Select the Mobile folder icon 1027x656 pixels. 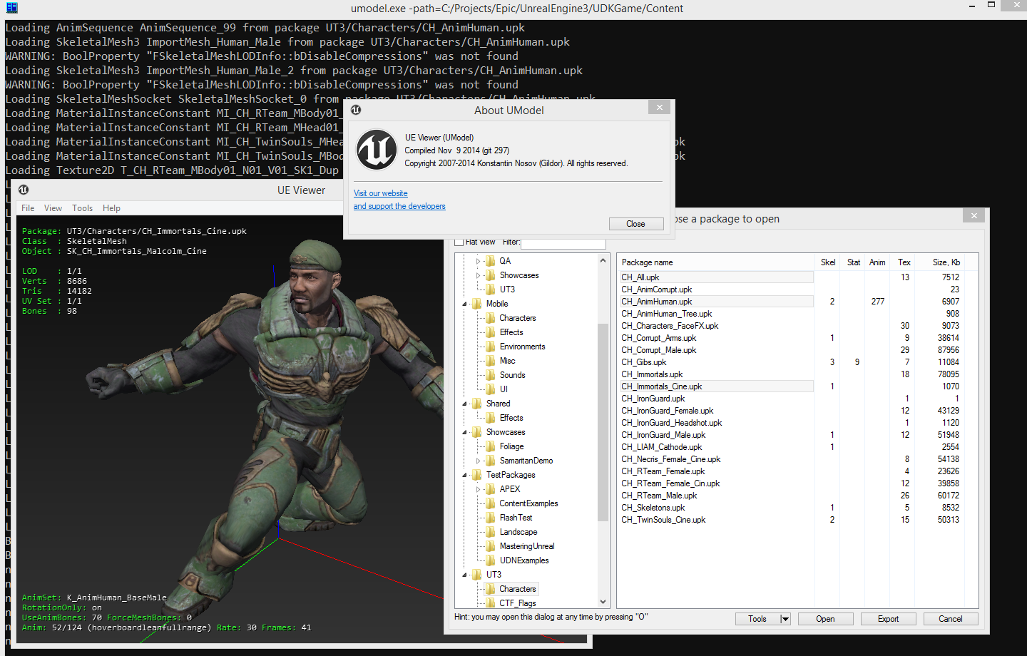coord(477,304)
